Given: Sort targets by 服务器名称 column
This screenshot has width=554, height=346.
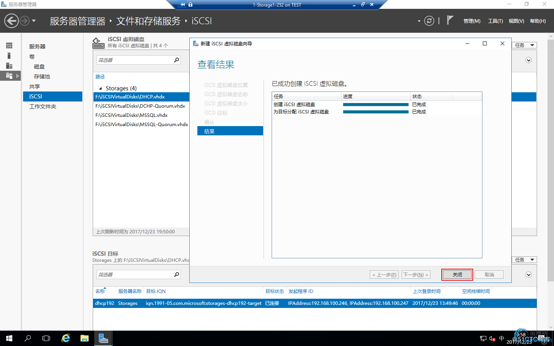Looking at the screenshot, I should (130, 291).
